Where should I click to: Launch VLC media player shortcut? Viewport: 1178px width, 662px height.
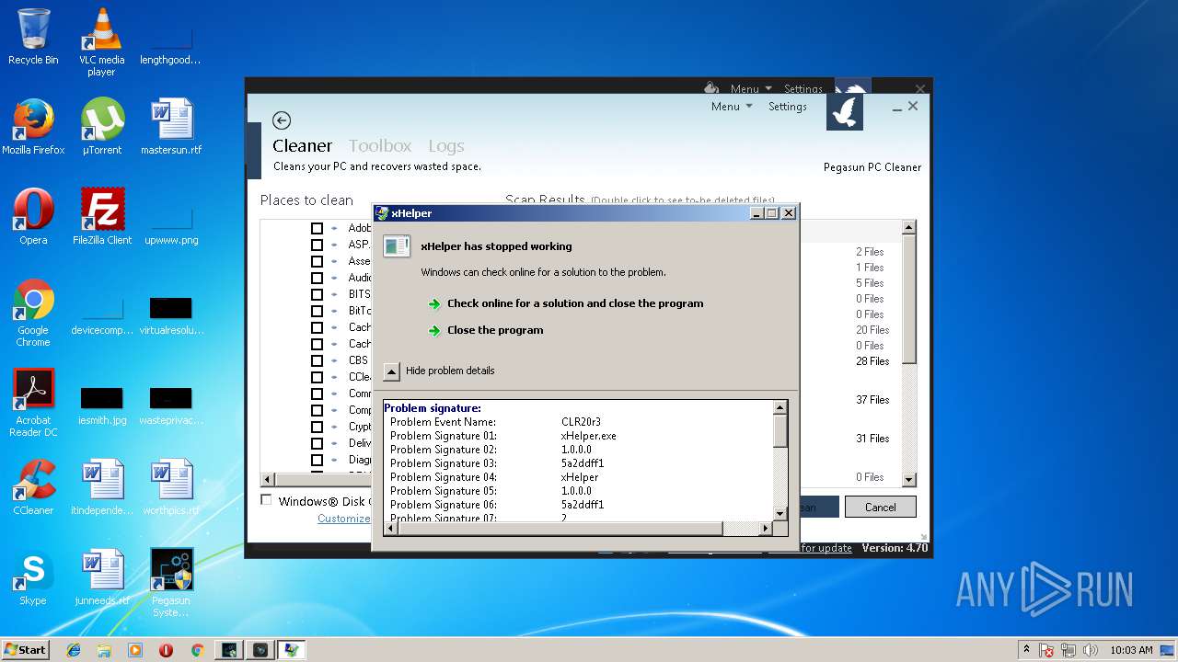click(x=101, y=42)
